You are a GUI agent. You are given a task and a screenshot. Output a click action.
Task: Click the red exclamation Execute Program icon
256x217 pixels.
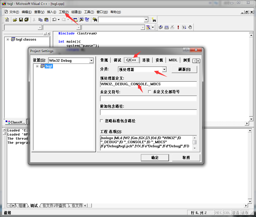(x=178, y=27)
